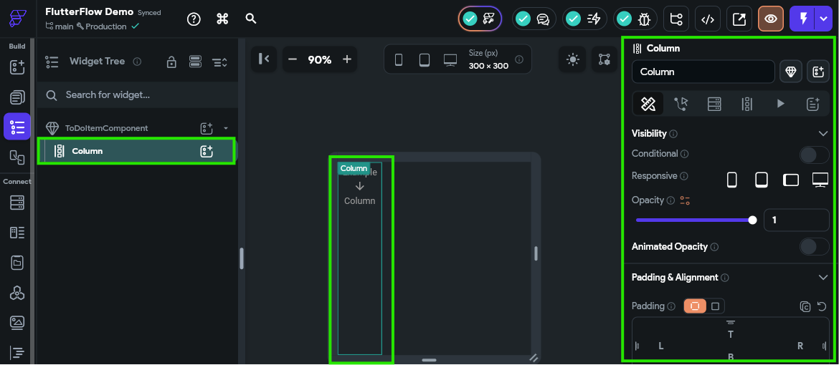Click the diamond component icon beside name
Viewport: 839px width, 365px height.
[x=791, y=72]
